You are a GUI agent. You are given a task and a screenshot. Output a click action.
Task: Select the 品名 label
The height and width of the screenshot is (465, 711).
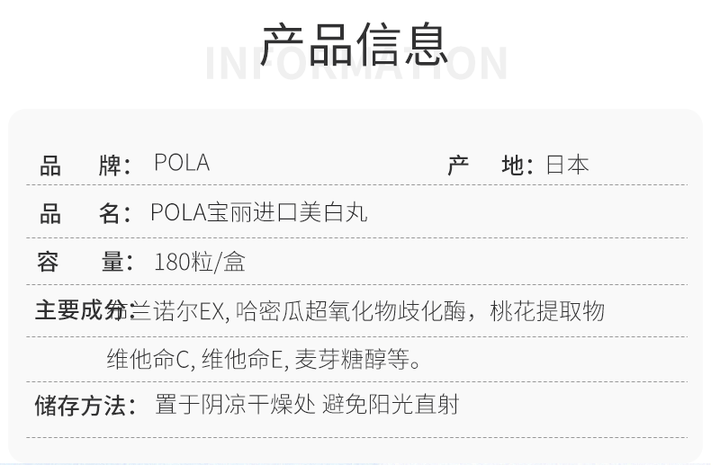85,213
